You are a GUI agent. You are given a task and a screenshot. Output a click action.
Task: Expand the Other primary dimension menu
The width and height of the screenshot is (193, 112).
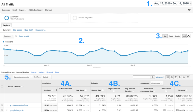point(58,72)
